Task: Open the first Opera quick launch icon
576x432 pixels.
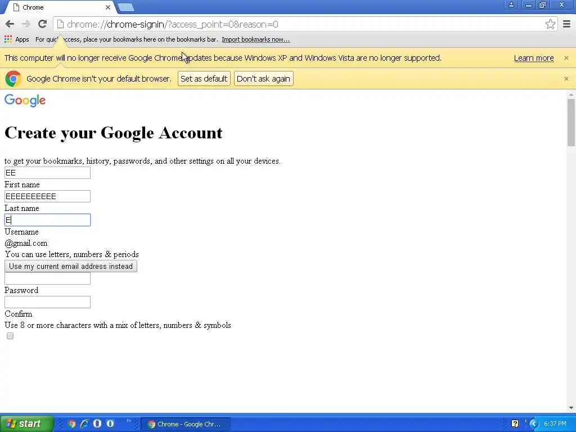Action: (x=97, y=424)
